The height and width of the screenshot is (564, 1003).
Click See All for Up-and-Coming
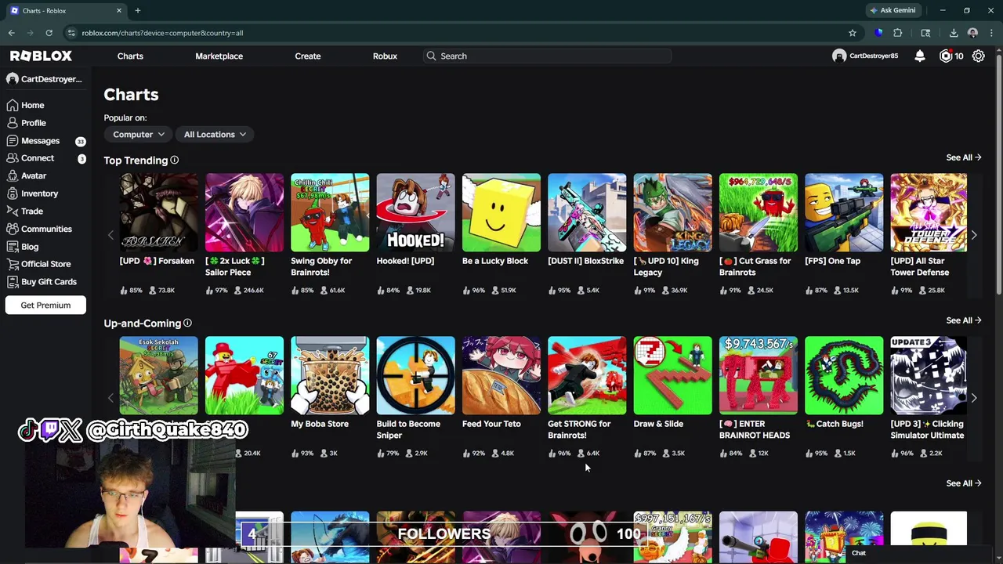[963, 320]
